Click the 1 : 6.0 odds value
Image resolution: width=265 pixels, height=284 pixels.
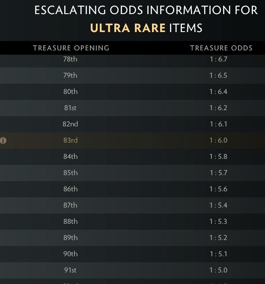218,141
